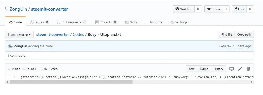Open the Blame view

click(204, 69)
